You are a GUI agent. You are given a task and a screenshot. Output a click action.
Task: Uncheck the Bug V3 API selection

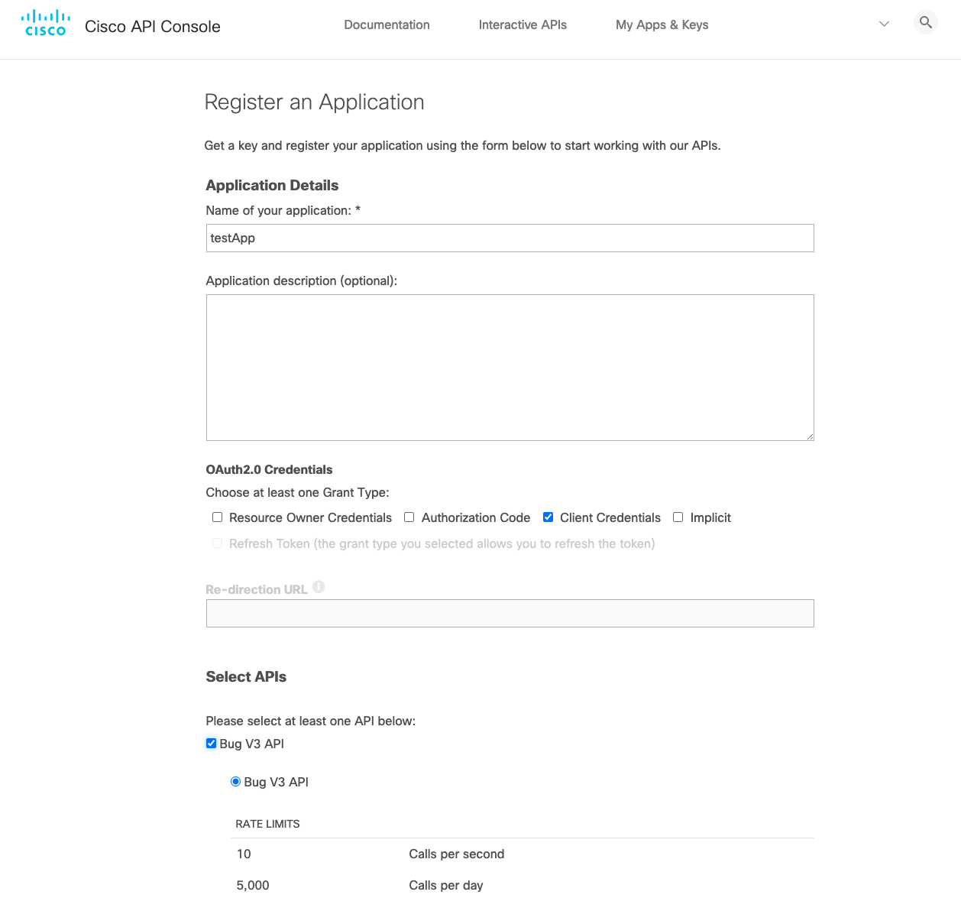coord(211,743)
